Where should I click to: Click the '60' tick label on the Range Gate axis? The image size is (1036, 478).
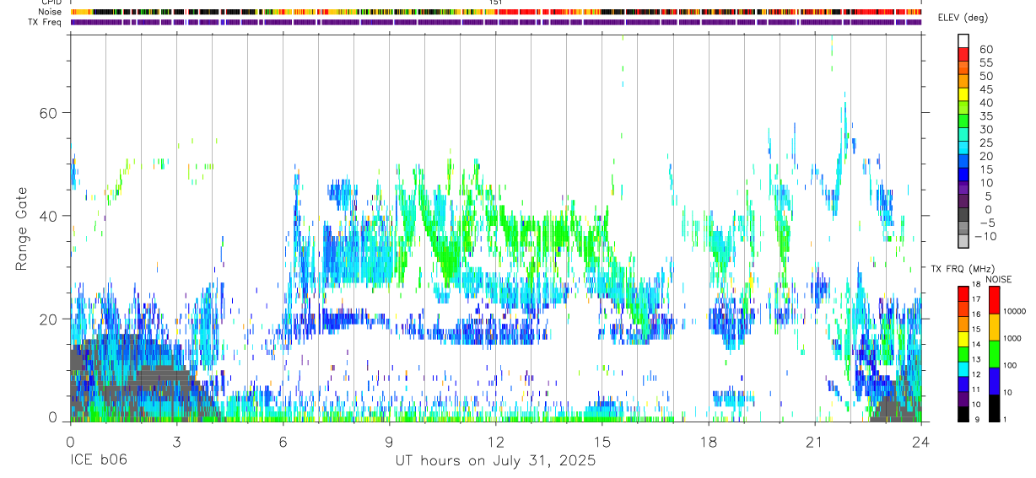[x=50, y=112]
